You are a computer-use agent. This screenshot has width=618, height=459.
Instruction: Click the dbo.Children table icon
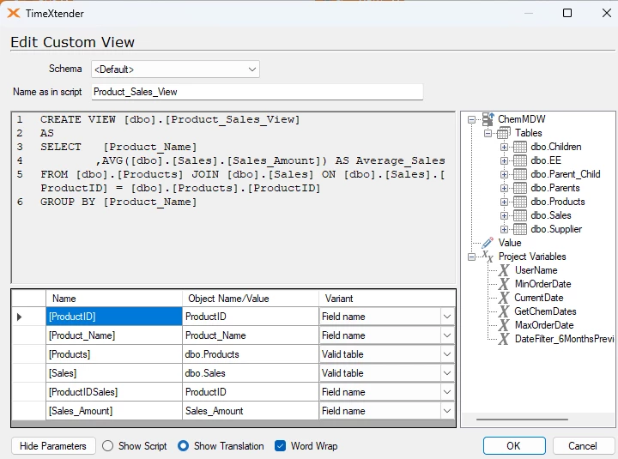pyautogui.click(x=520, y=147)
